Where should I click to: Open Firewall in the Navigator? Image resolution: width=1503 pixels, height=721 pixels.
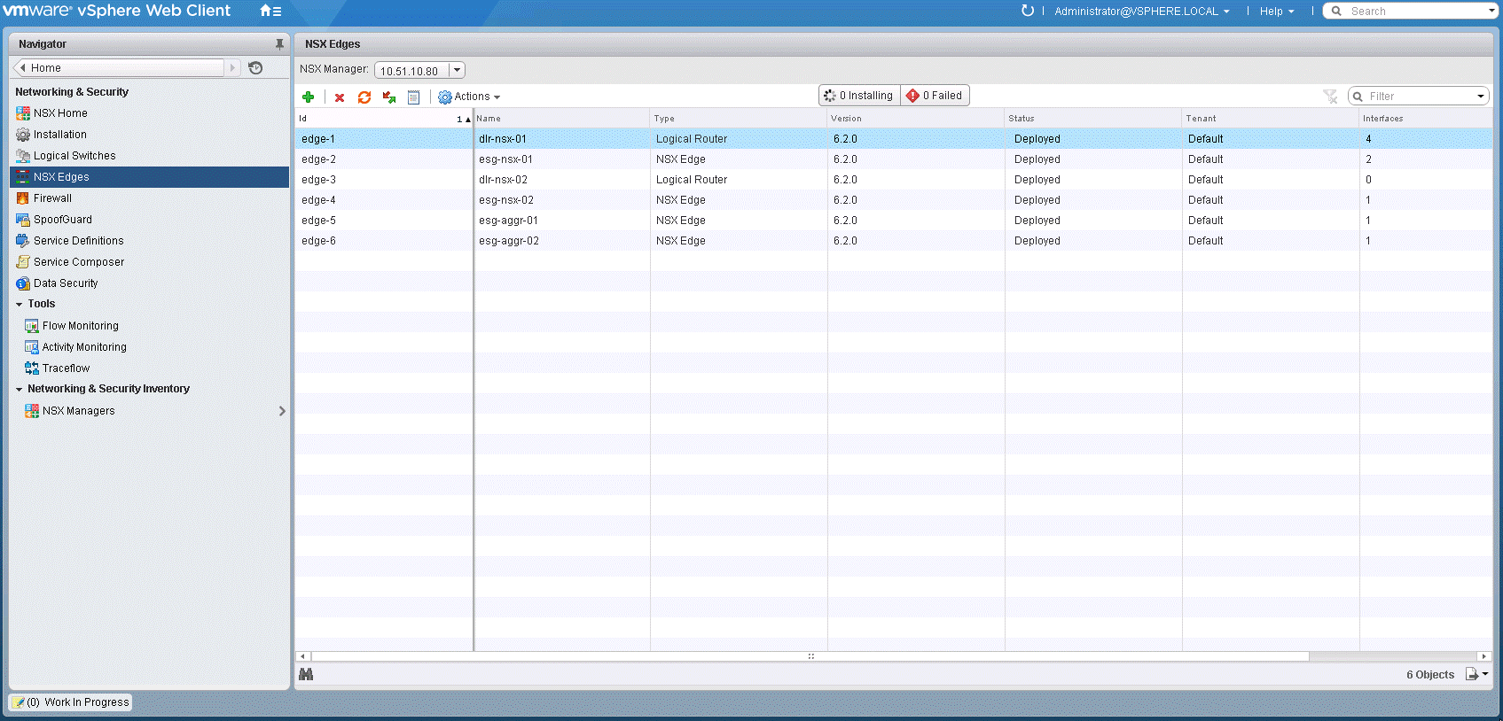coord(52,198)
